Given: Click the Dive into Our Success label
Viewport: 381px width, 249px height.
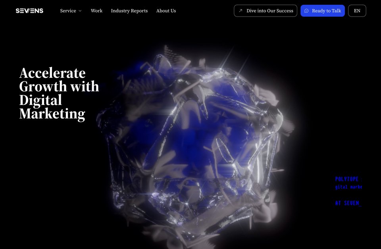Looking at the screenshot, I should click(270, 11).
